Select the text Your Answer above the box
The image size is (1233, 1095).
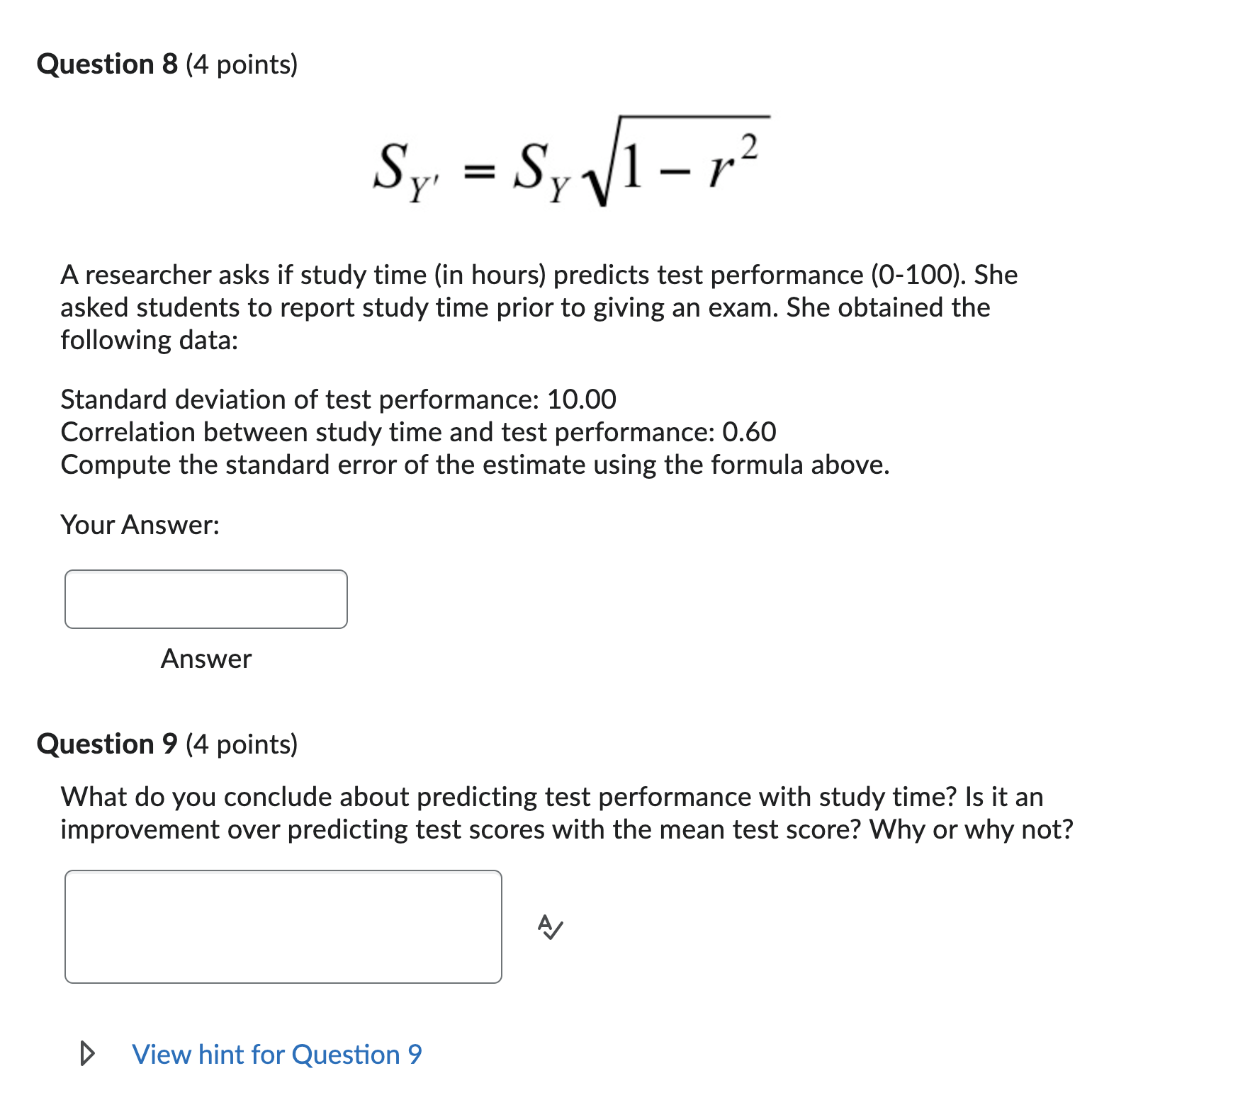pos(140,525)
